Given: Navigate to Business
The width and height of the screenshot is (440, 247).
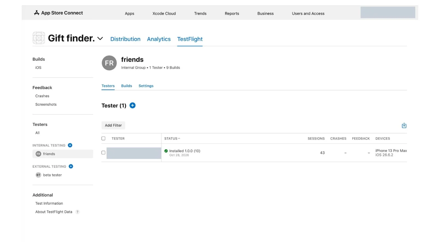Looking at the screenshot, I should point(265,13).
